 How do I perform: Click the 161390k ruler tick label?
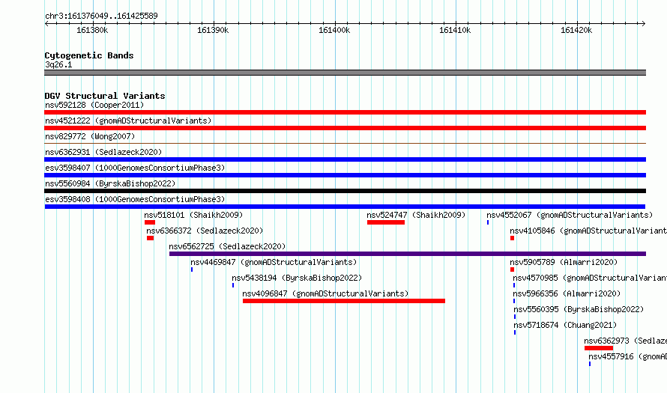coord(213,30)
